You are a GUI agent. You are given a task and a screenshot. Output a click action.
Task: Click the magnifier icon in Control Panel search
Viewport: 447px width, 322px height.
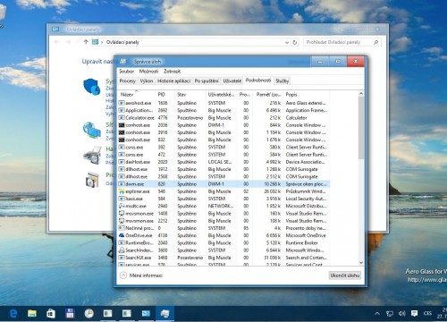[x=375, y=42]
